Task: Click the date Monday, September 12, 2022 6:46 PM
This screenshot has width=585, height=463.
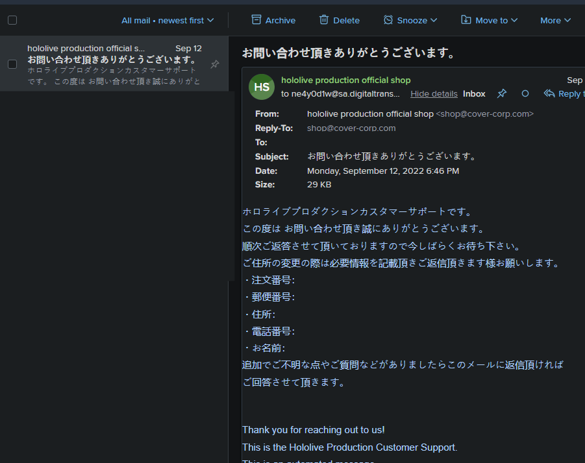Action: [383, 171]
